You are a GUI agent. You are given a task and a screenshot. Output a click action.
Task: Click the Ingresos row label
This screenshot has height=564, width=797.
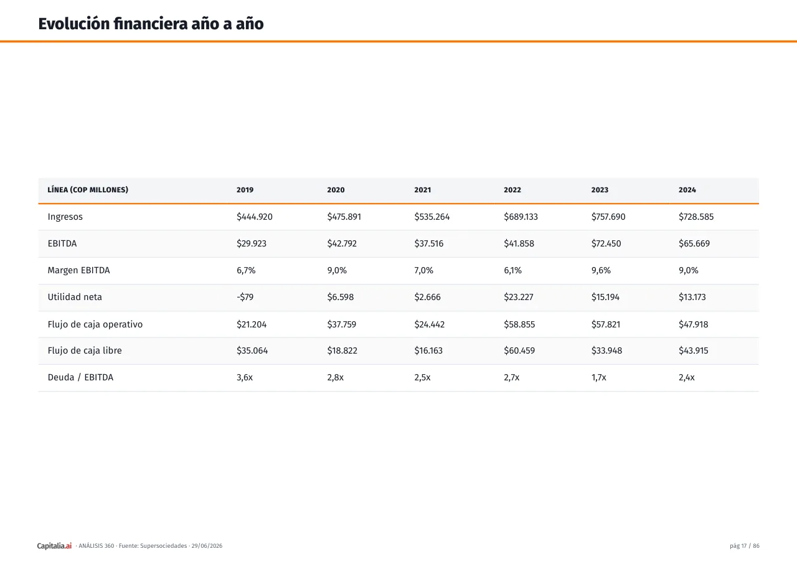[65, 217]
